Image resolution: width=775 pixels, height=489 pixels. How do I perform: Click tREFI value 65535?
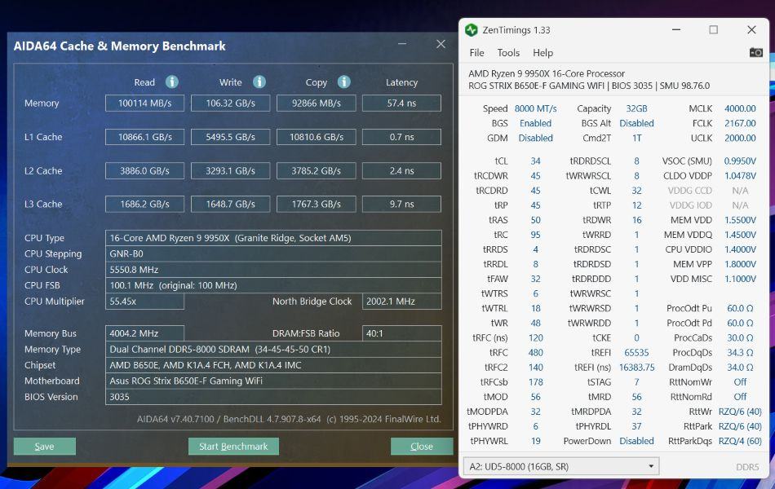coord(636,353)
